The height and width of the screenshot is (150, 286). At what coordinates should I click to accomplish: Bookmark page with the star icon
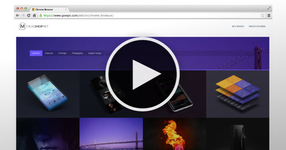click(262, 15)
